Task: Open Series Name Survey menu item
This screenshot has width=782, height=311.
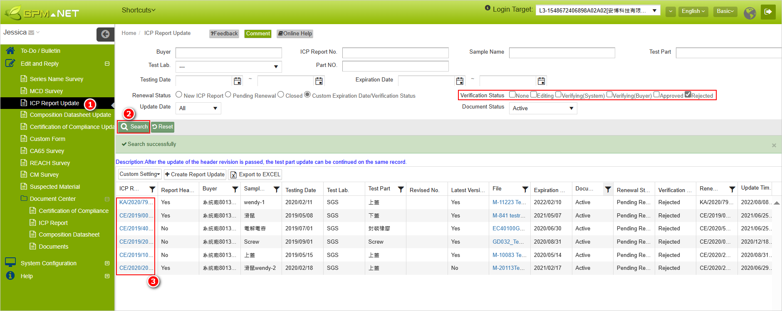Action: click(x=57, y=79)
